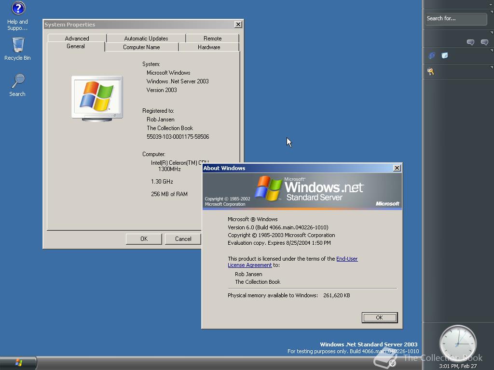Click the right speech bubble sidebar icon
This screenshot has width=494, height=370.
tap(484, 42)
